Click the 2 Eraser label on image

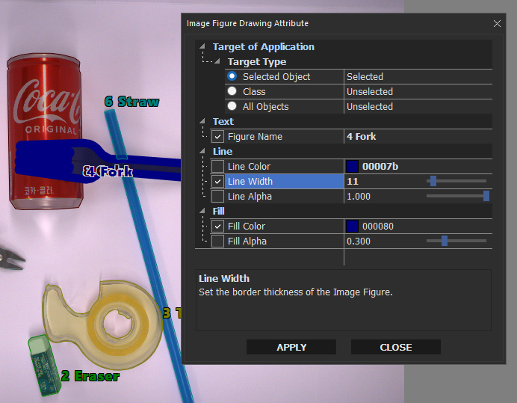(90, 376)
